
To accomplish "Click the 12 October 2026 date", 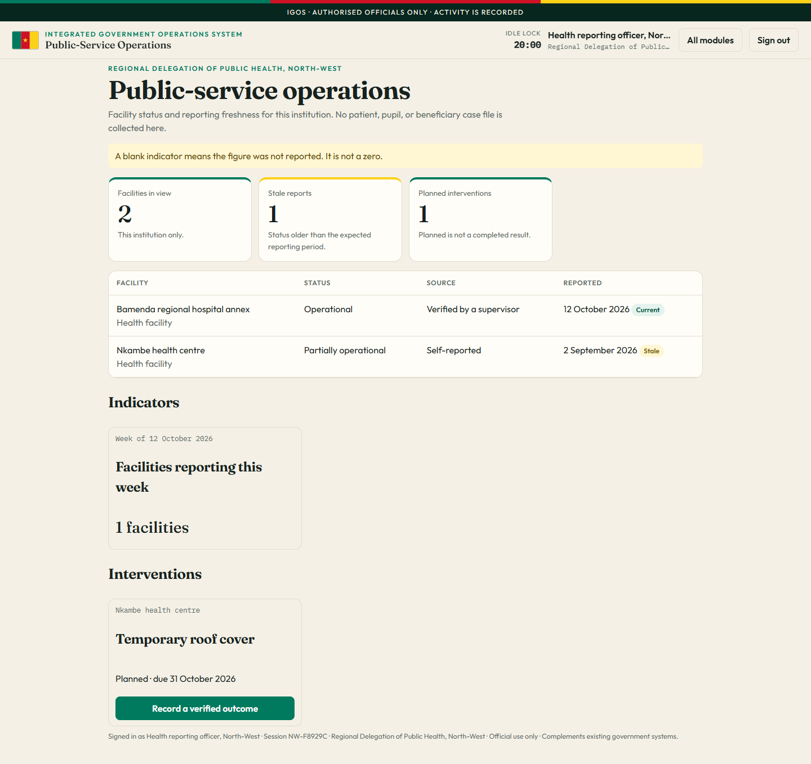I will [x=596, y=309].
